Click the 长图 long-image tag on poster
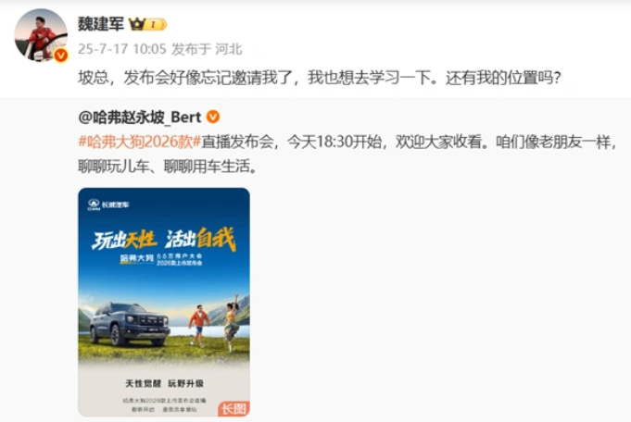Viewport: 631px width, 422px height. tap(233, 409)
